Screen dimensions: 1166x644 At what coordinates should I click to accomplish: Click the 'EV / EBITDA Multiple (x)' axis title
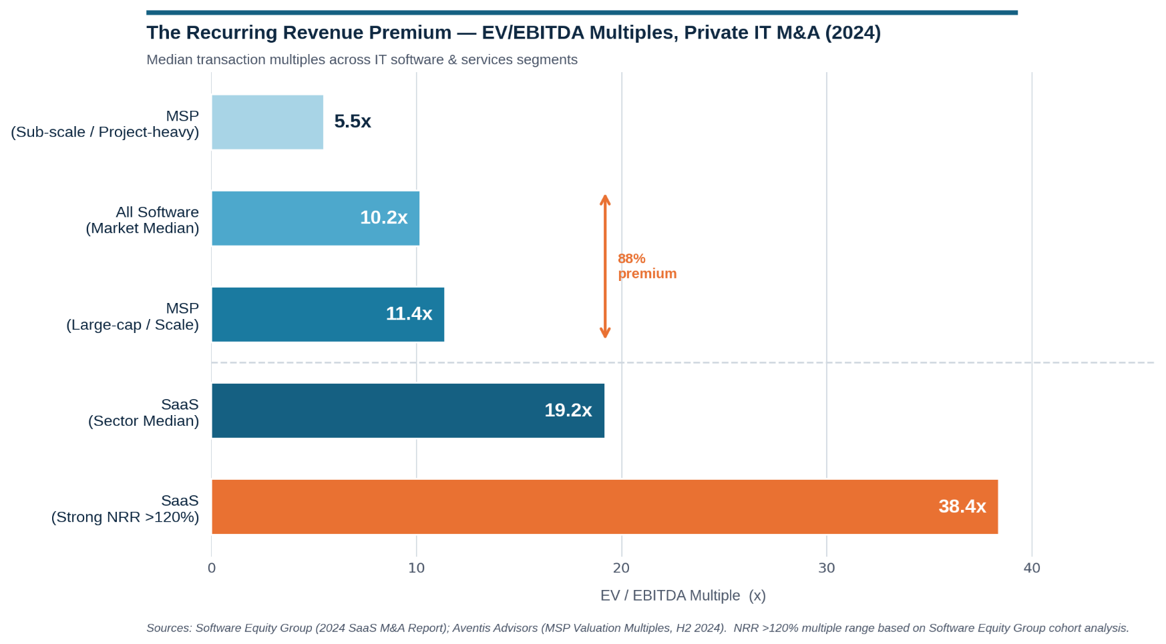[683, 595]
